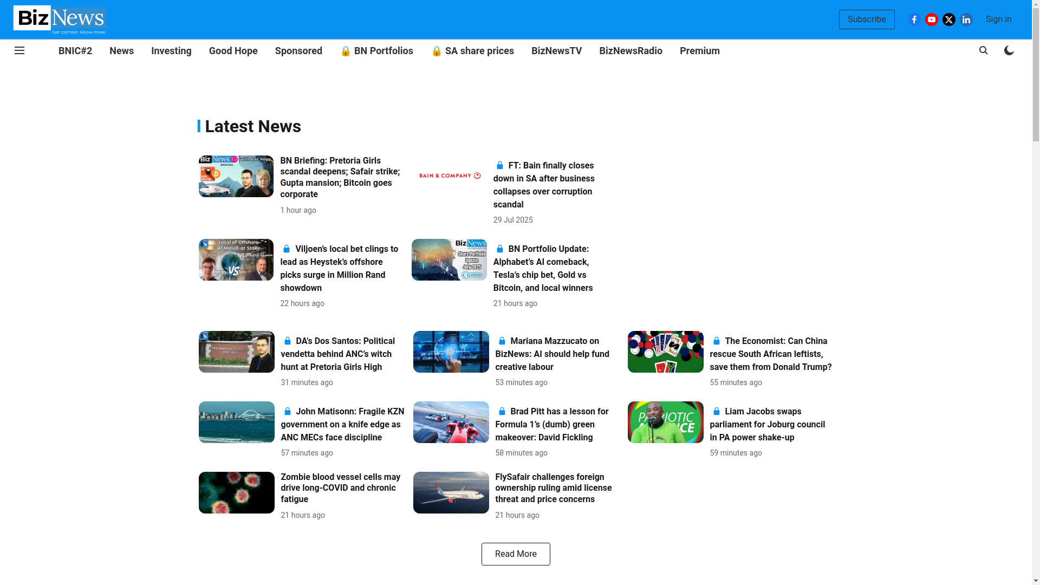Viewport: 1040px width, 585px height.
Task: Open Liam Jacobs Joburg council article
Action: click(x=767, y=425)
